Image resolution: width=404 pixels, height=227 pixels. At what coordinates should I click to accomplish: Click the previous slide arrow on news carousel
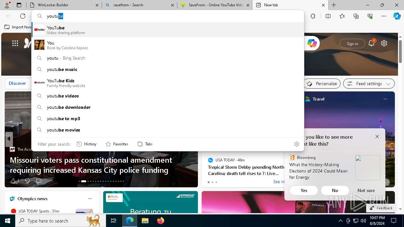point(9,139)
